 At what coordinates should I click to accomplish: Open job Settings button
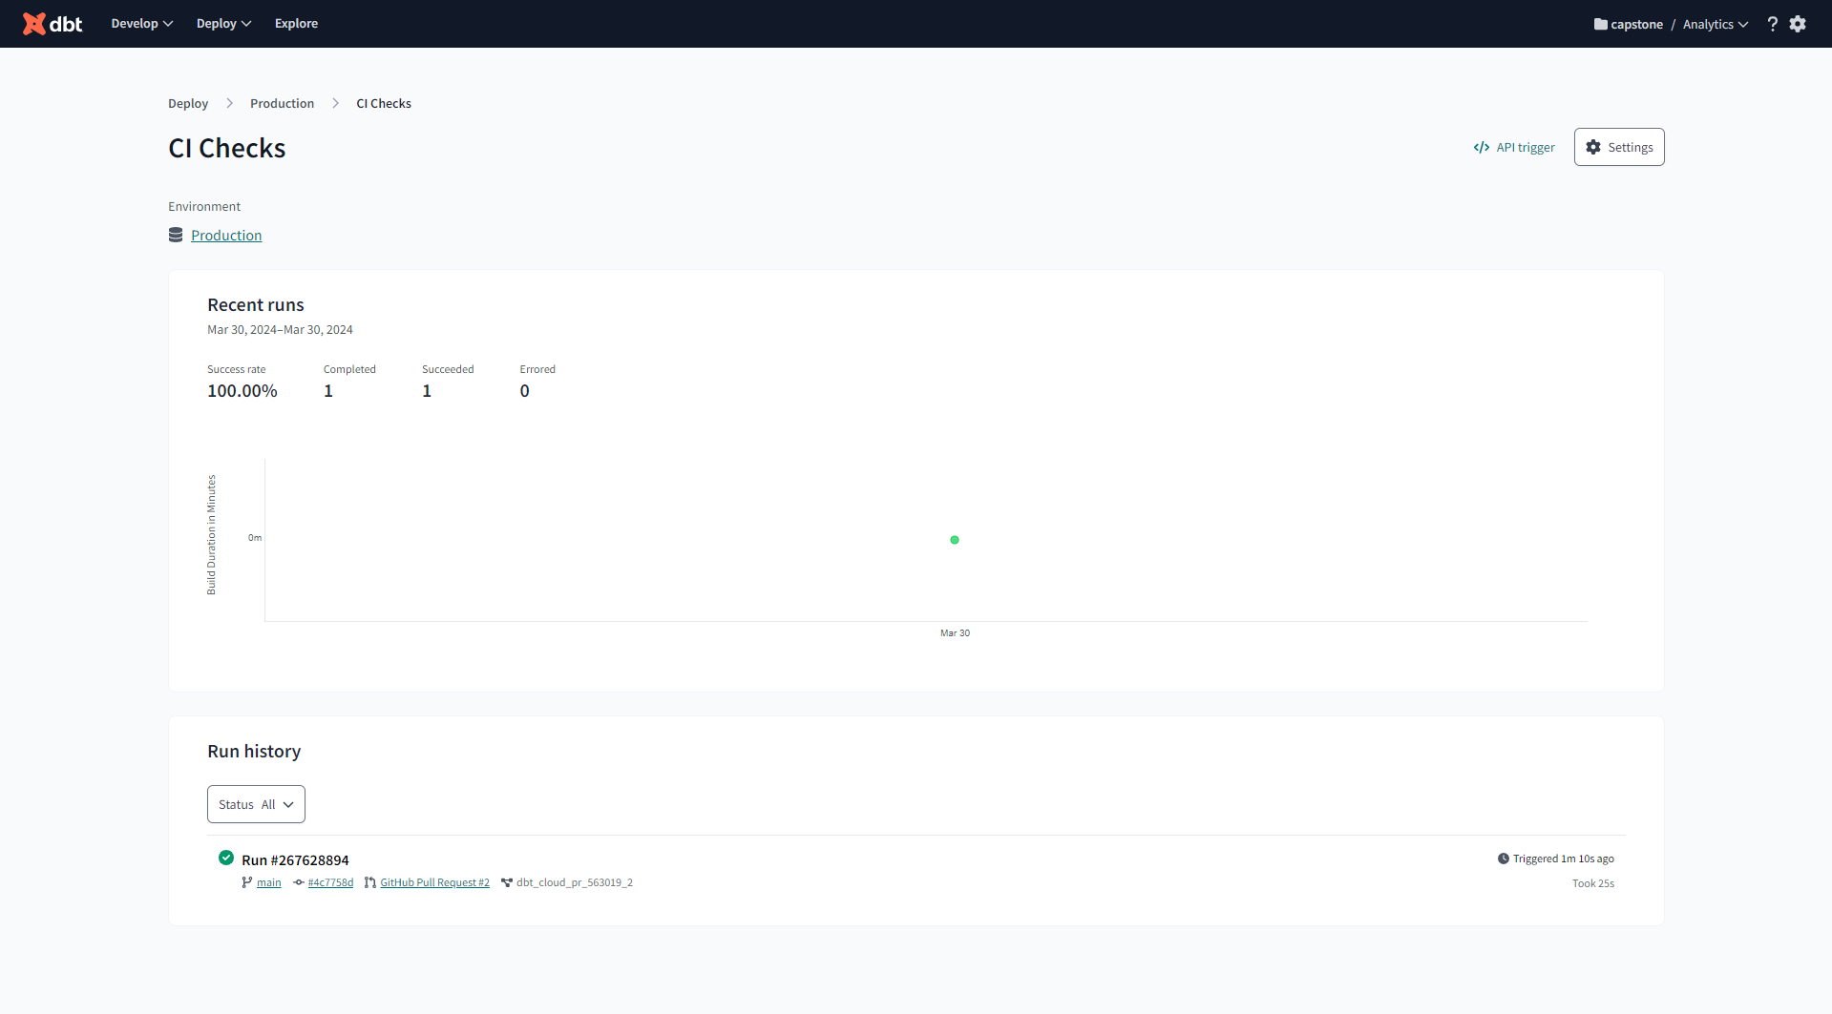click(1619, 147)
